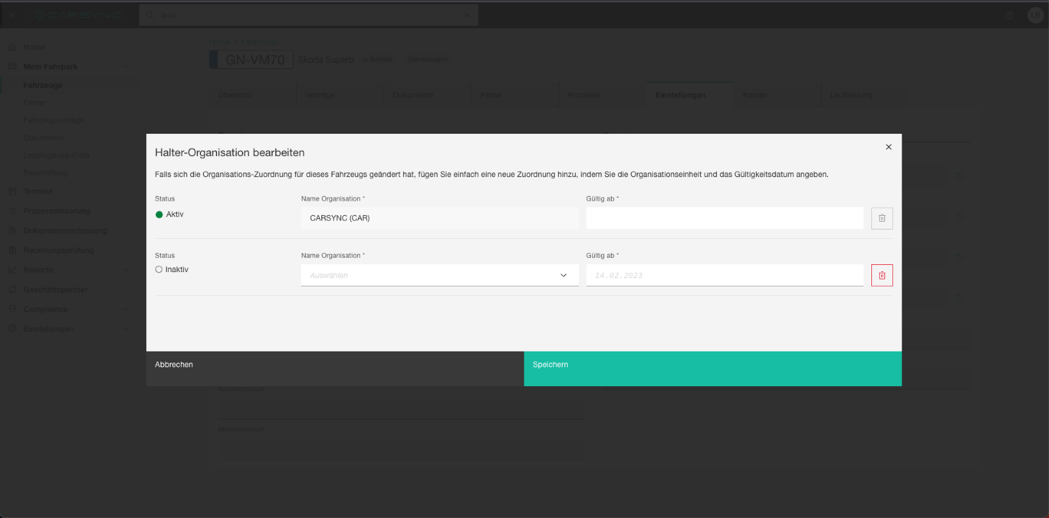The width and height of the screenshot is (1049, 518).
Task: Open the LB user avatar menu
Action: [1035, 15]
